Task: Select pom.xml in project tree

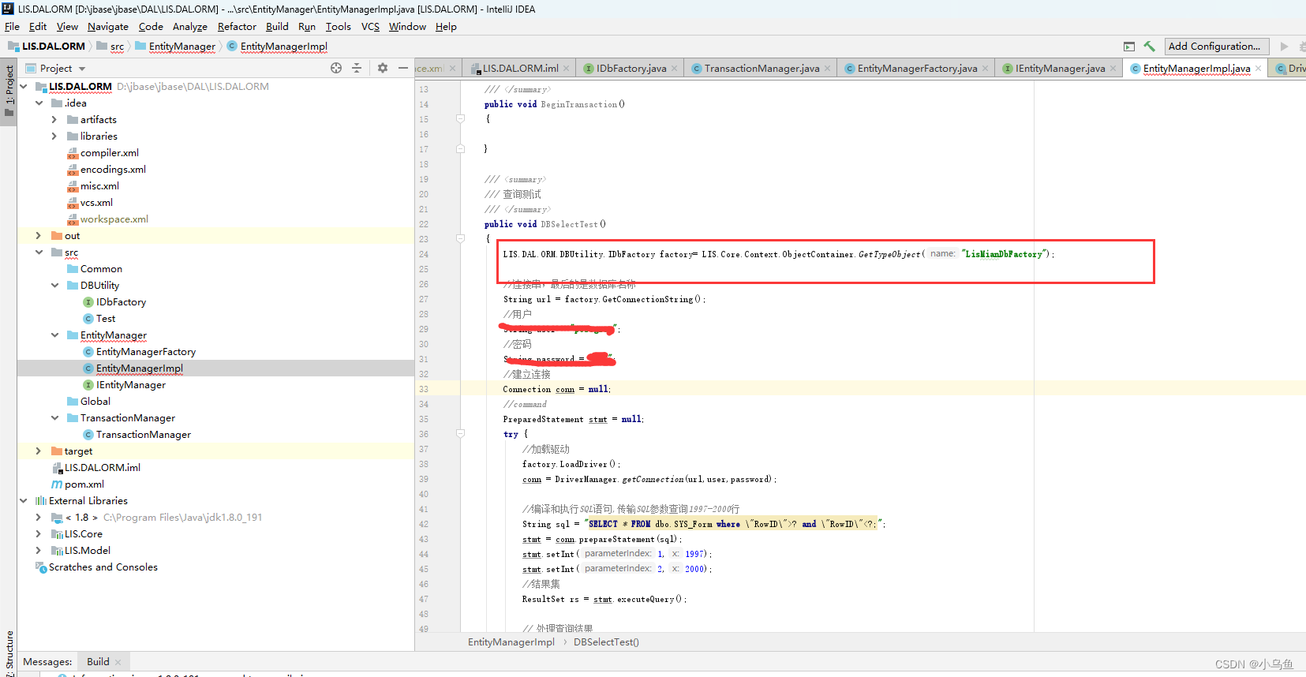Action: pyautogui.click(x=84, y=484)
